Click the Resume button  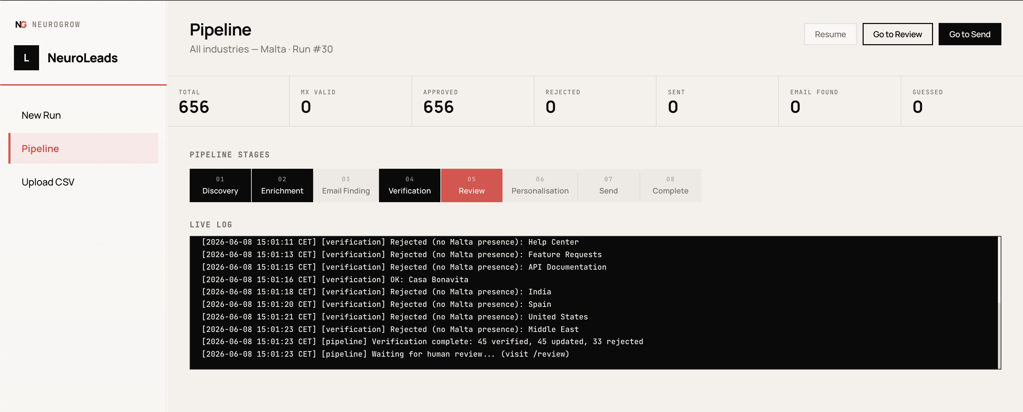pos(830,34)
